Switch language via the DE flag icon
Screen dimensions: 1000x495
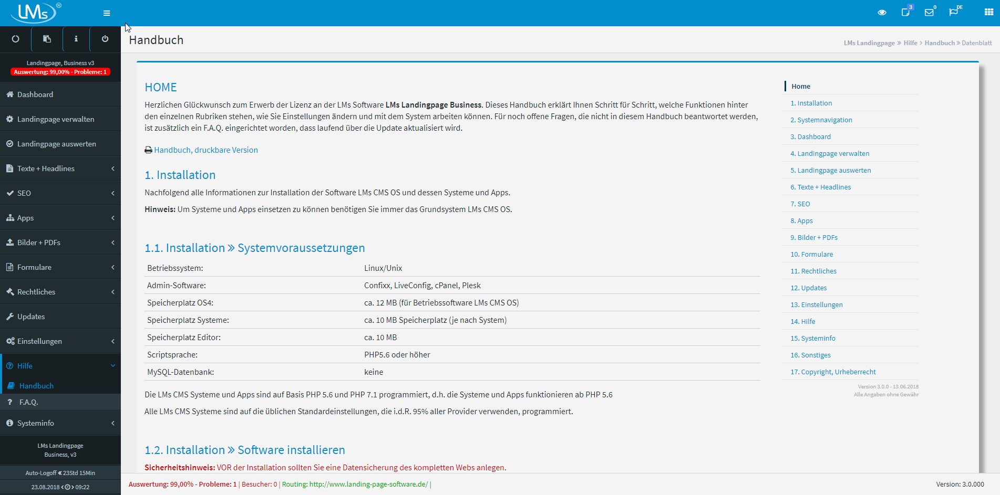[955, 12]
